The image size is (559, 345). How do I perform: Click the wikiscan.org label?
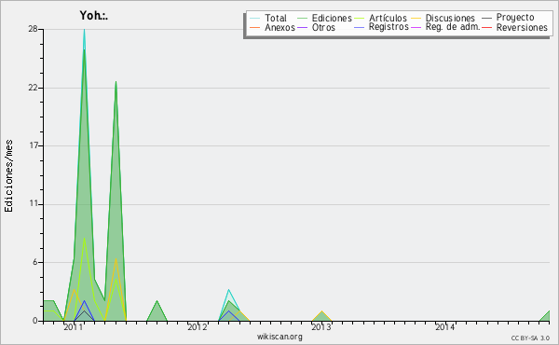coord(279,337)
